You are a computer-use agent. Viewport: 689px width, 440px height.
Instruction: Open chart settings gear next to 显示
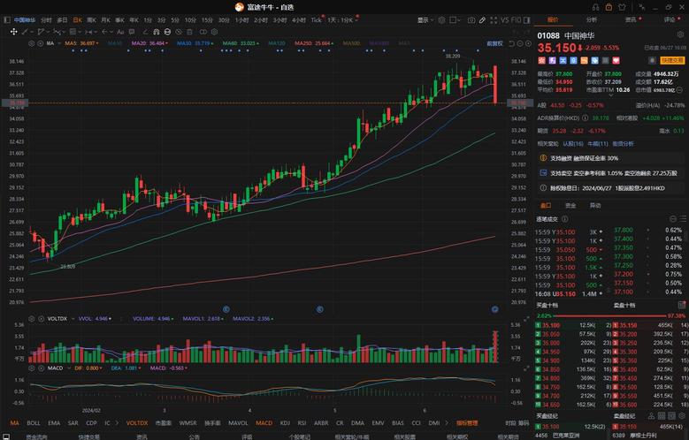point(441,20)
